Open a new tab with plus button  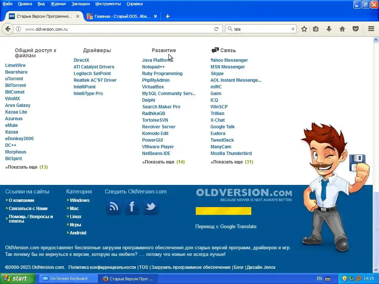click(x=168, y=16)
